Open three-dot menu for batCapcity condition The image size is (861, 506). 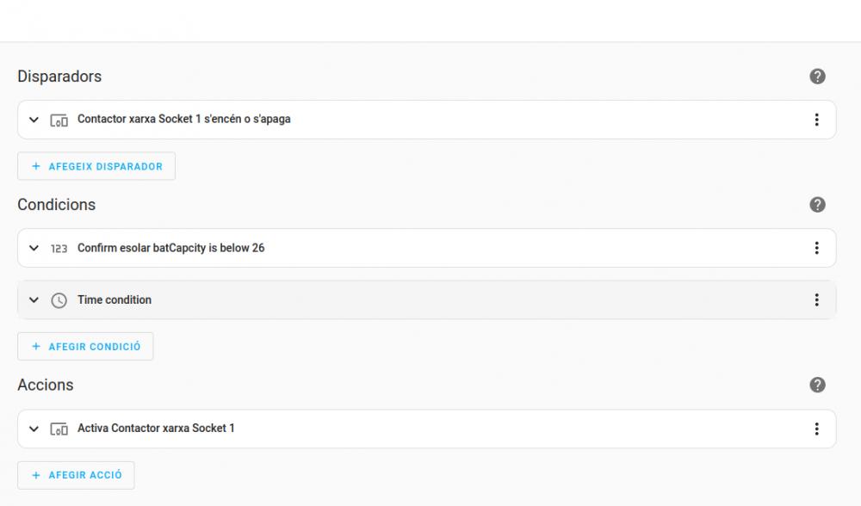click(816, 248)
